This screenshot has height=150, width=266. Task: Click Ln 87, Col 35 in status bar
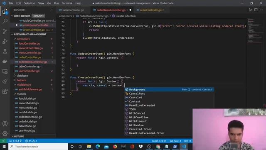pos(159,141)
